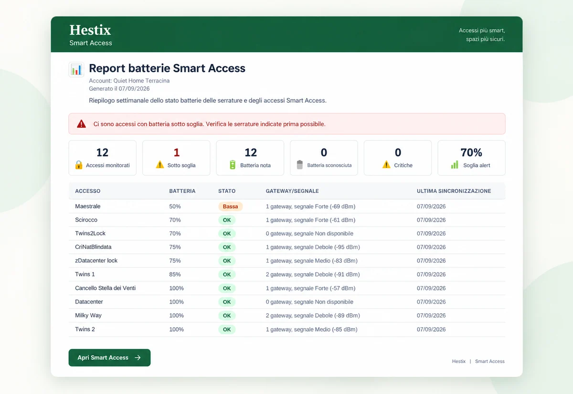The image size is (573, 394).
Task: Click the lock icon for Accessi monitorati
Action: pos(79,165)
